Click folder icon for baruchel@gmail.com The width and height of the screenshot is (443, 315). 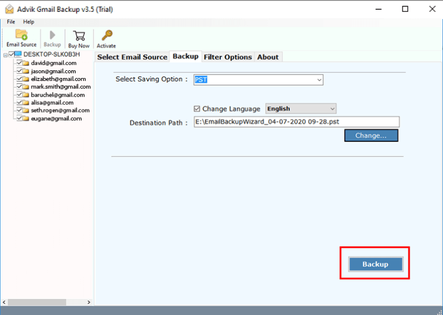click(x=26, y=95)
